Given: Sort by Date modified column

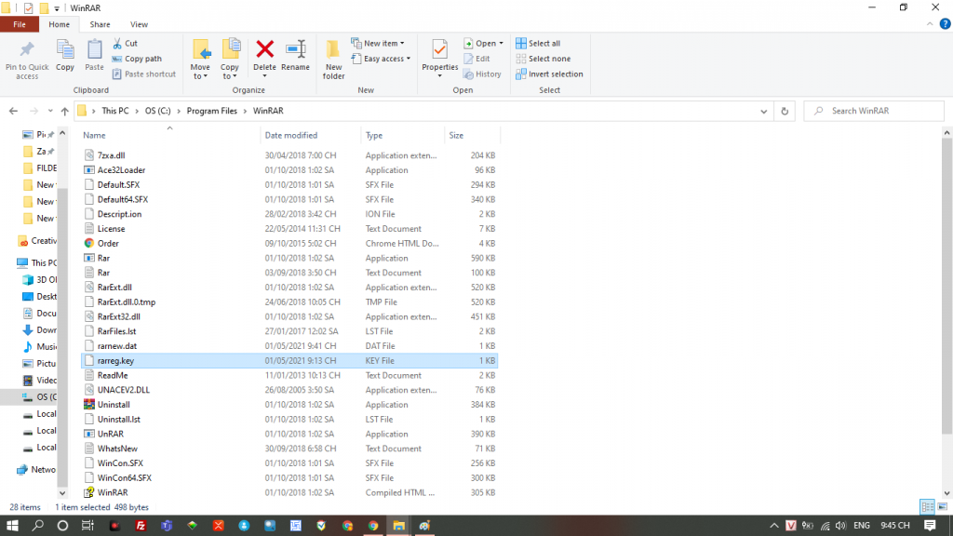Looking at the screenshot, I should pyautogui.click(x=291, y=136).
